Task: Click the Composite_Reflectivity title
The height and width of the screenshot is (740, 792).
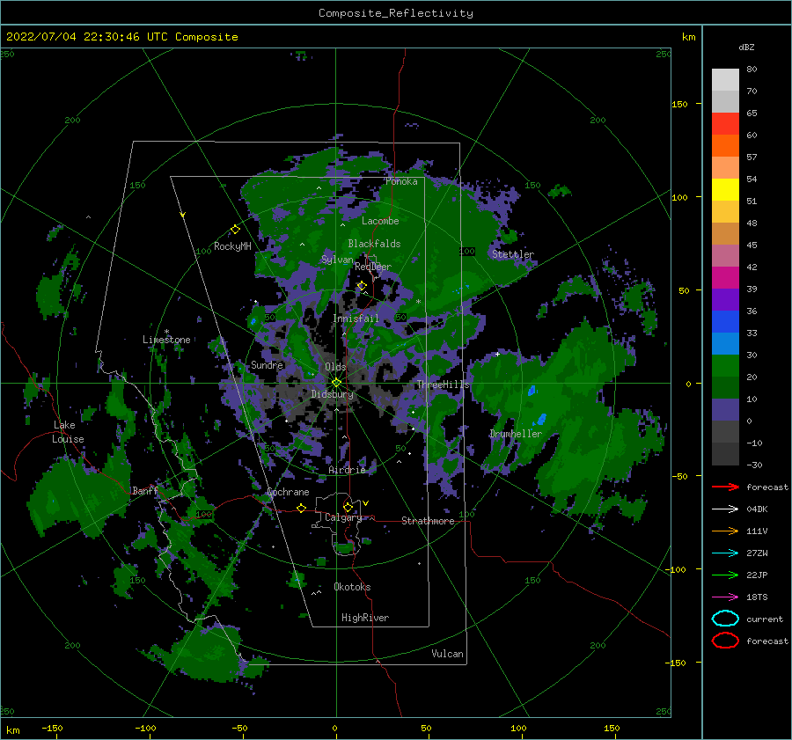Action: pos(396,13)
